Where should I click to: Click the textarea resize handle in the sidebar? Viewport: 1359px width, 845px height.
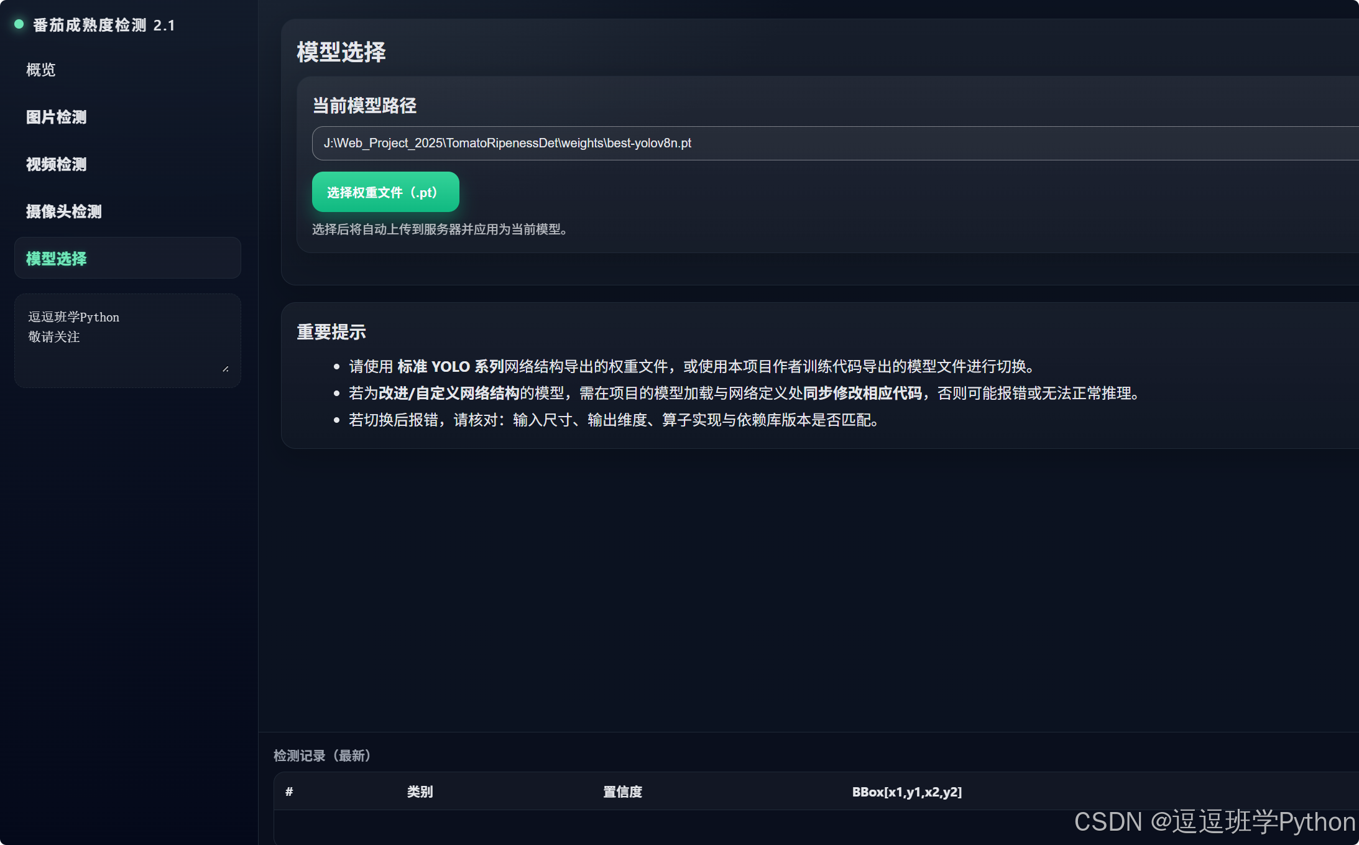tap(226, 369)
